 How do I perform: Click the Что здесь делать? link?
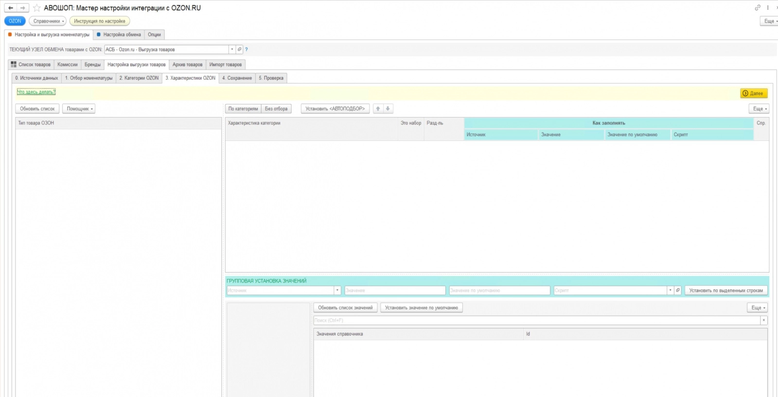[x=36, y=92]
